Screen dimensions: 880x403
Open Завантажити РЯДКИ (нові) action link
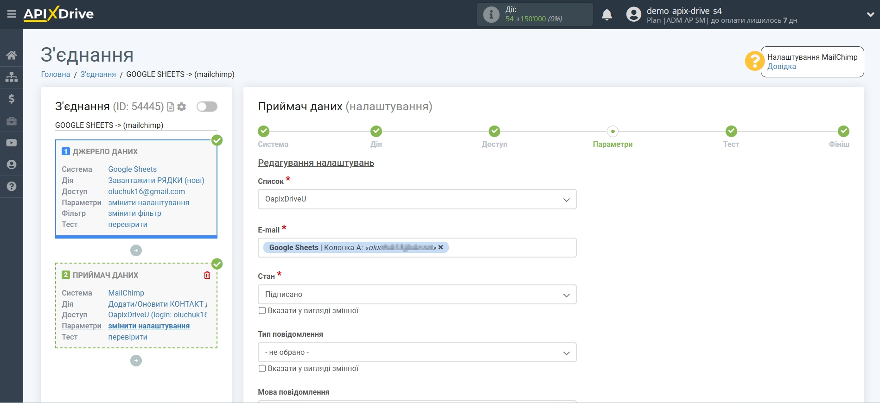tap(156, 181)
